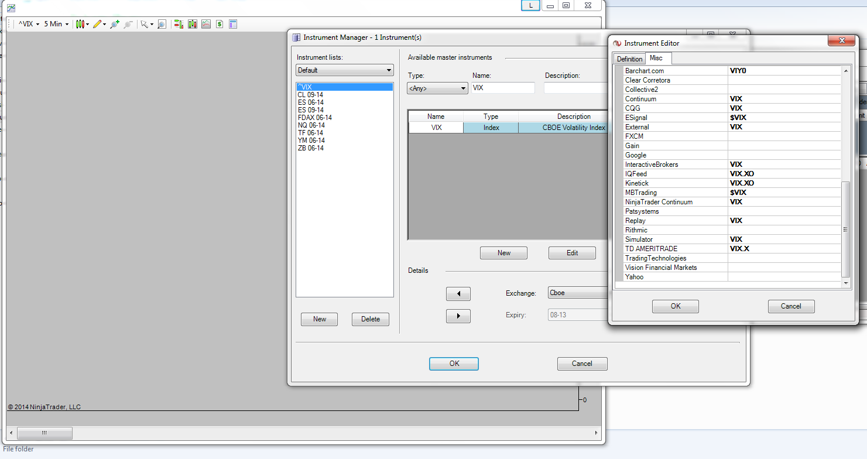867x459 pixels.
Task: Open the candlestick chart style tool
Action: (81, 24)
